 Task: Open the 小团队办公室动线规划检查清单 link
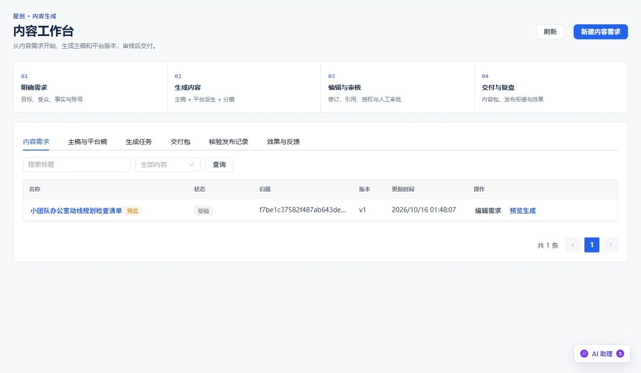click(x=76, y=211)
